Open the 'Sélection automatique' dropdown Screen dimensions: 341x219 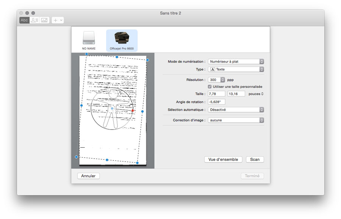(x=236, y=109)
